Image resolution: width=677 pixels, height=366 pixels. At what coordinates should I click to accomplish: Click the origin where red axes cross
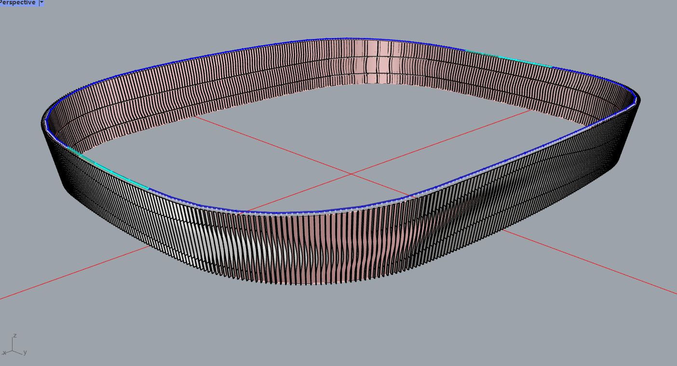[352, 173]
